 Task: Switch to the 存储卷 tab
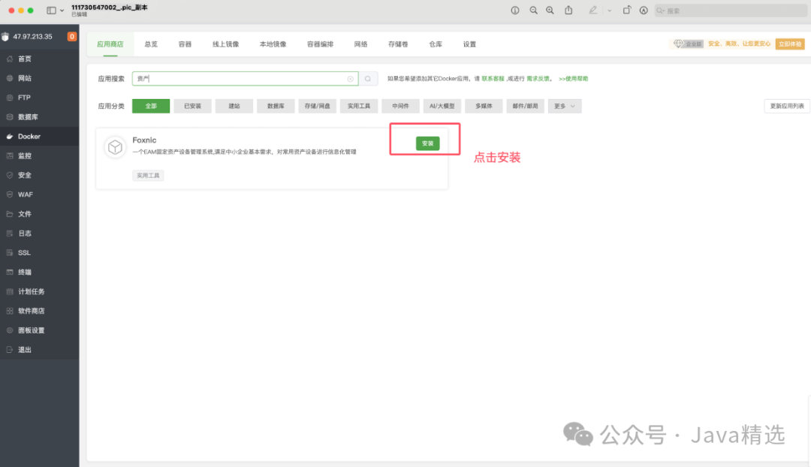click(398, 44)
